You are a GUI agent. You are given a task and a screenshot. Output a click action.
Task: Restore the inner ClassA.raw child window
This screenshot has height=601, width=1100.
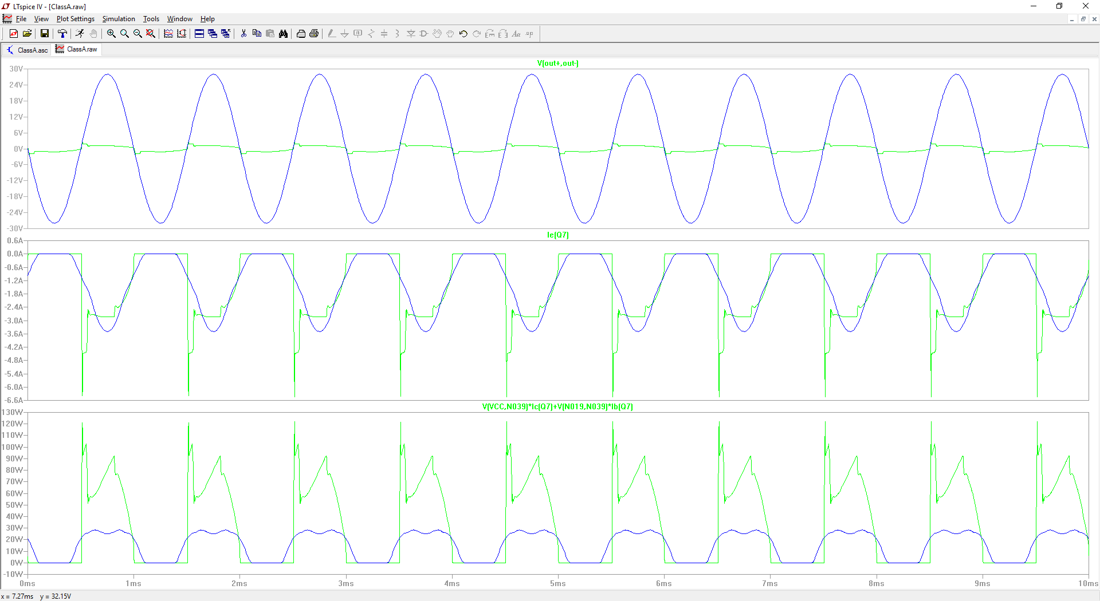click(1083, 19)
